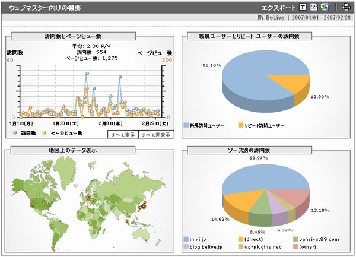Viewport: 356px width, 257px height.
Task: Select the wp-plugins.net legend entry
Action: coord(260,246)
